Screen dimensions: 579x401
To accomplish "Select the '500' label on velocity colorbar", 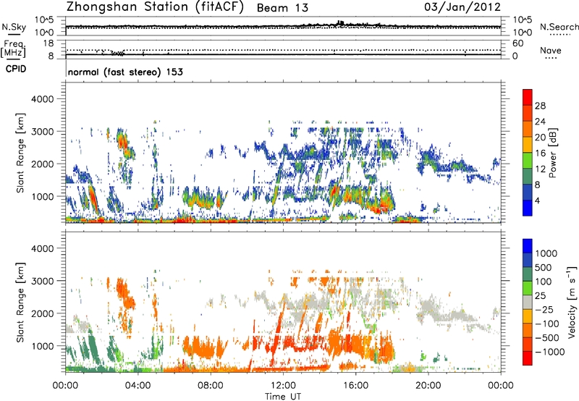I will 544,268.
